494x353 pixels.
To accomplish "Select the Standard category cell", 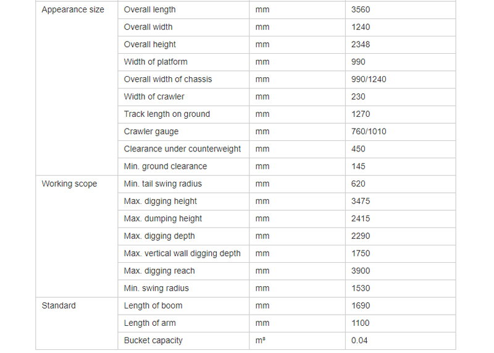I will pos(77,323).
